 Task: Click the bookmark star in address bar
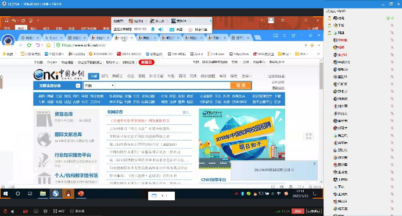(312, 45)
